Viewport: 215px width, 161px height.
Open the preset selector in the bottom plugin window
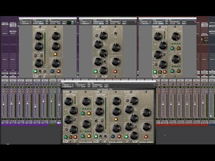pos(81,85)
